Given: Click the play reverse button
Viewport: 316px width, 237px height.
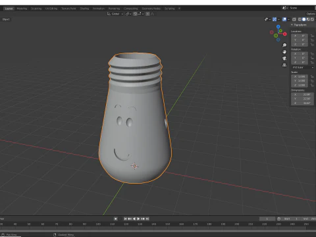Looking at the screenshot, I should coord(134,219).
